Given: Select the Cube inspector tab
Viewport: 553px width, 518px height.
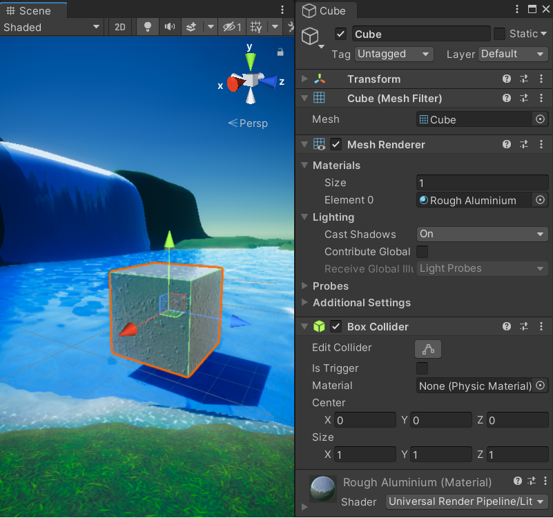Looking at the screenshot, I should click(x=324, y=10).
